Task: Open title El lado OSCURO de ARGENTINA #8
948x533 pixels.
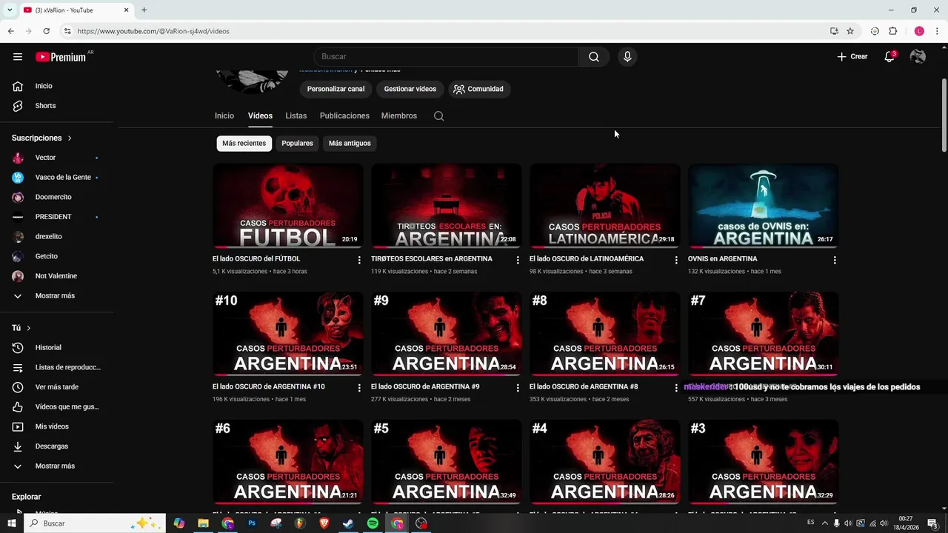Action: click(584, 386)
